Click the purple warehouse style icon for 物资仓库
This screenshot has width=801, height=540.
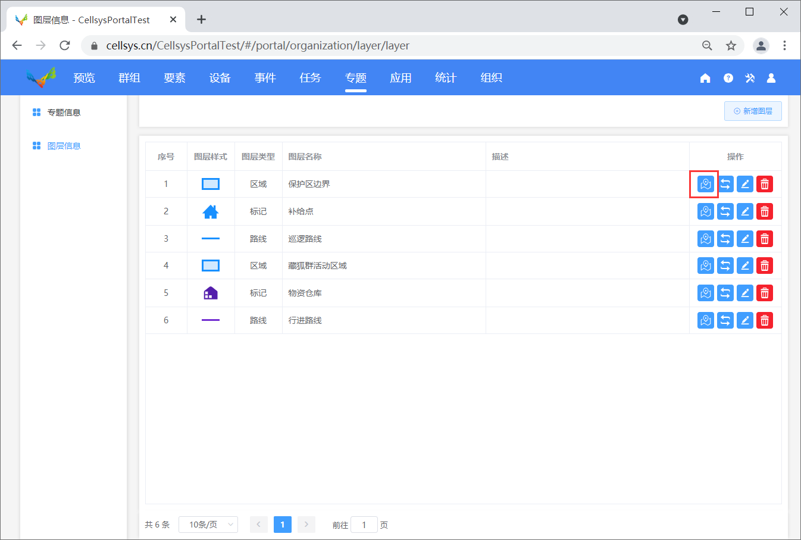[211, 293]
